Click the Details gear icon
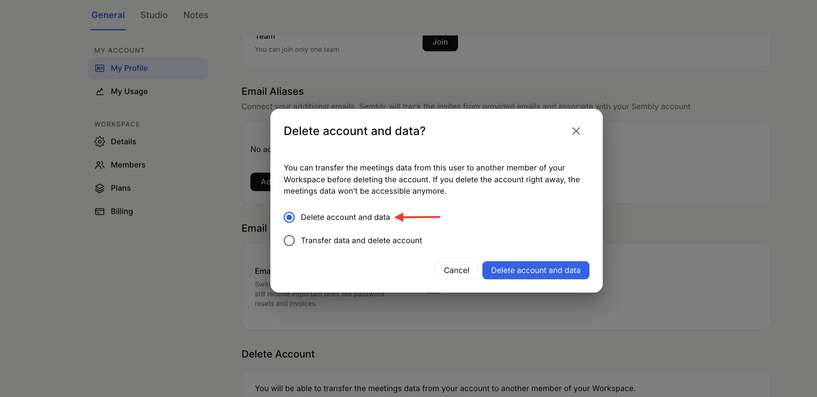Viewport: 817px width, 397px height. pyautogui.click(x=100, y=142)
